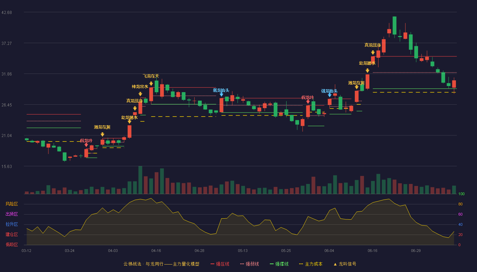Click the 出货区 zone label
Viewport: 477px width, 272px height.
[x=12, y=214]
